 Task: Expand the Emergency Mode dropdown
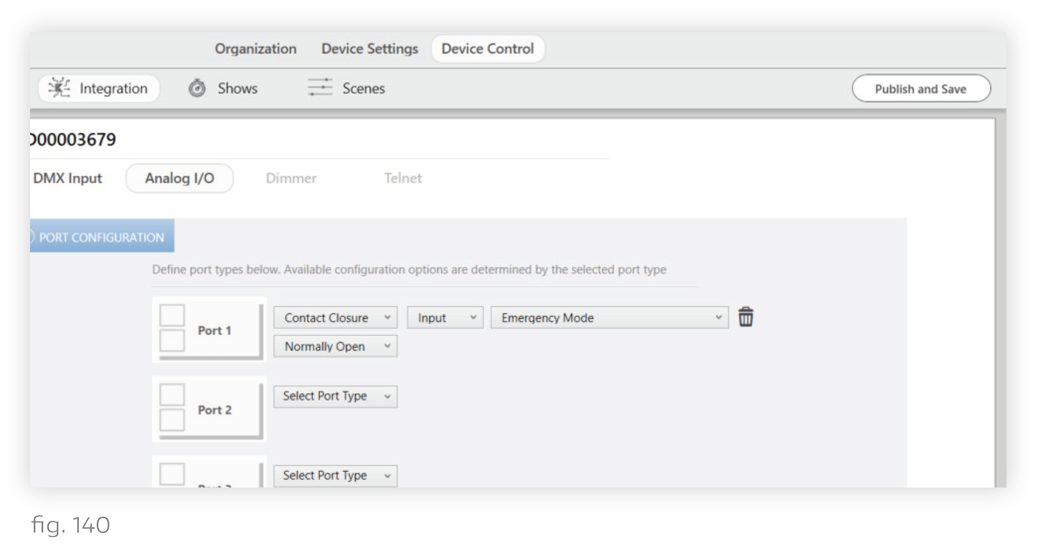(x=609, y=318)
